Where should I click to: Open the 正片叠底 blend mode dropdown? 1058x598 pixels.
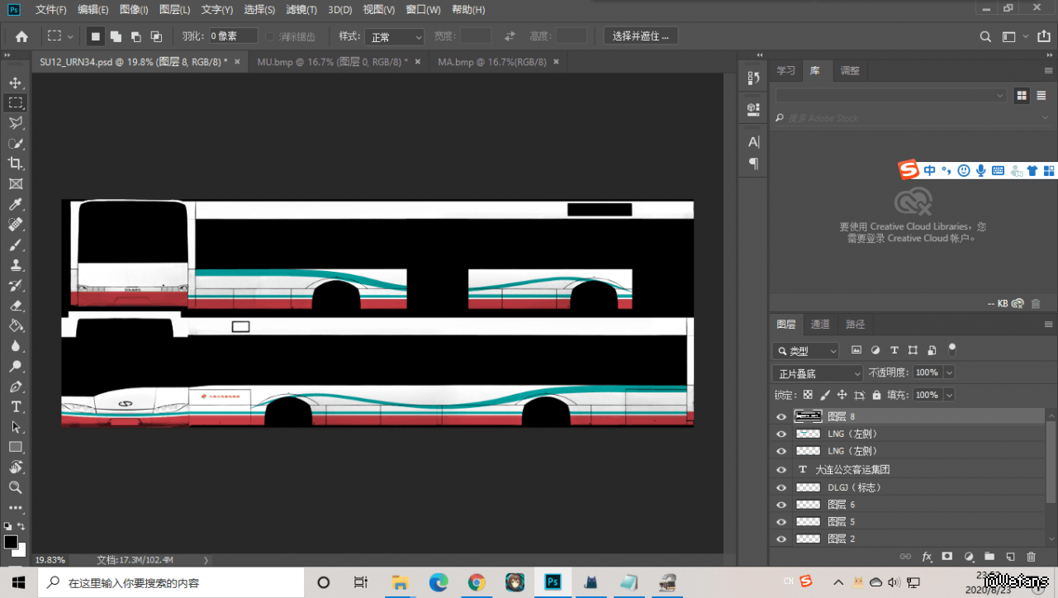coord(817,373)
